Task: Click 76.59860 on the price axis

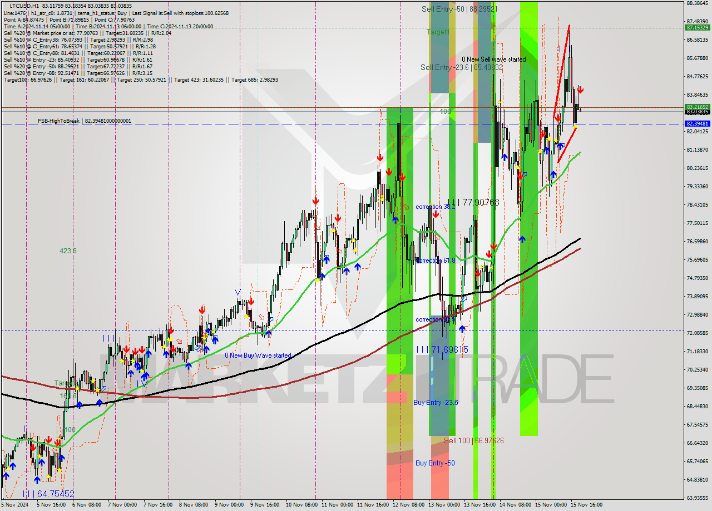Action: pyautogui.click(x=697, y=242)
